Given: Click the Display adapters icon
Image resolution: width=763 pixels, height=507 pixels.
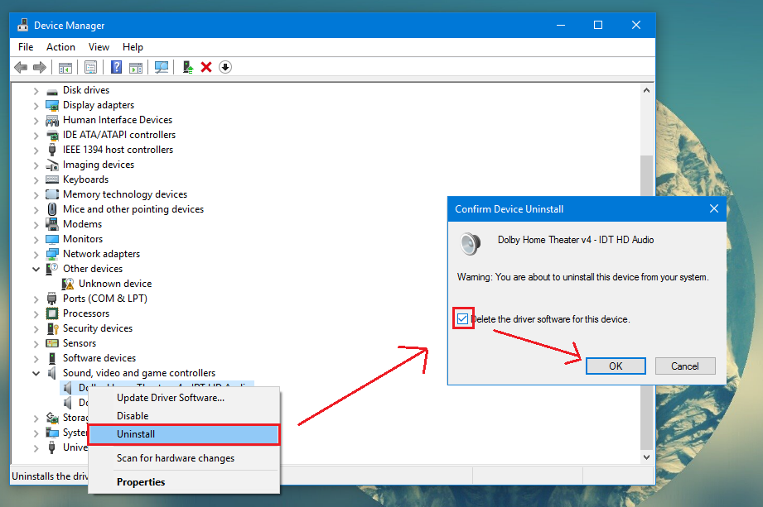Looking at the screenshot, I should point(52,105).
